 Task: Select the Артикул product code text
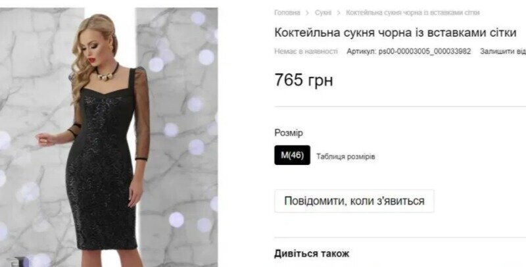pyautogui.click(x=408, y=51)
